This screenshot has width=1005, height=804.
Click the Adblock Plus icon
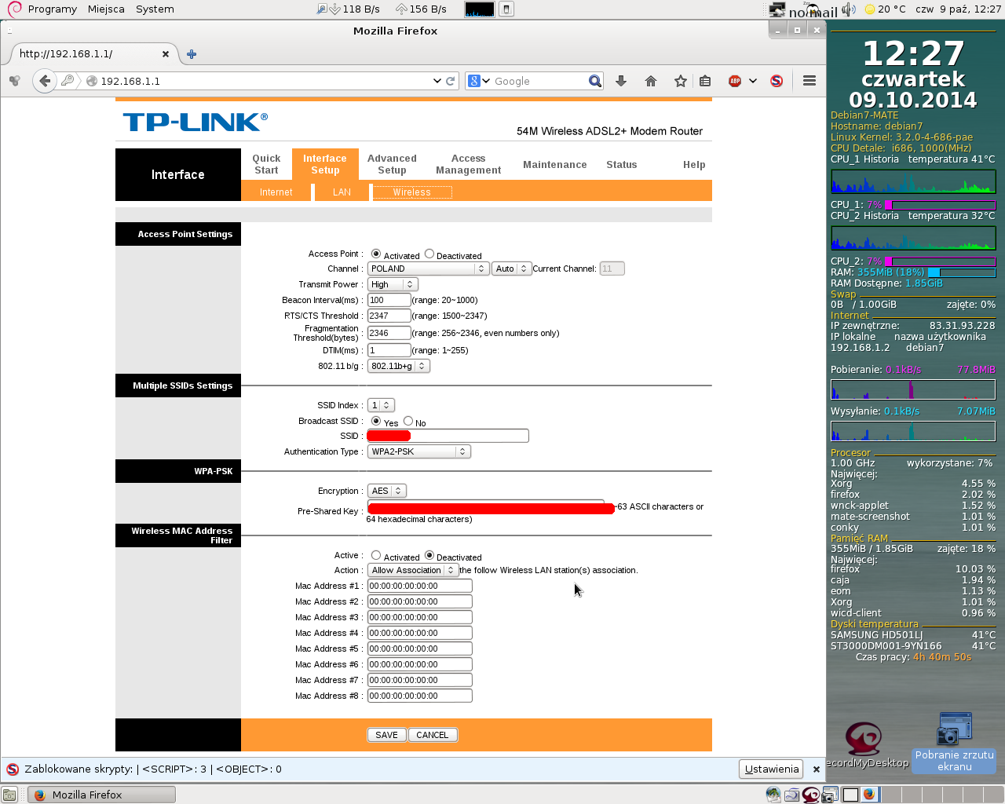pos(735,81)
